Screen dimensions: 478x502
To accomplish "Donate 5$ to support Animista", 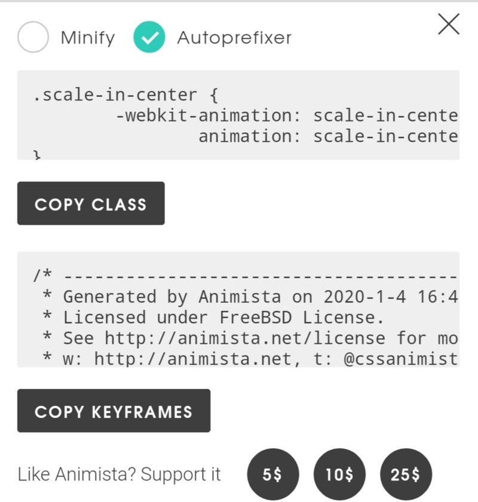I will [x=273, y=474].
